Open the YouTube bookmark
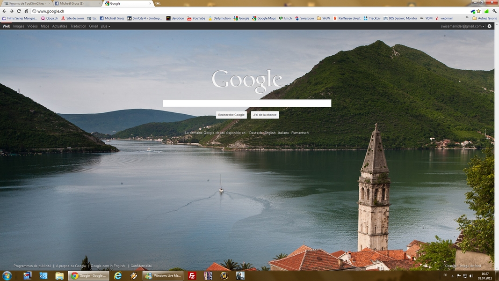499x281 pixels. 196,18
